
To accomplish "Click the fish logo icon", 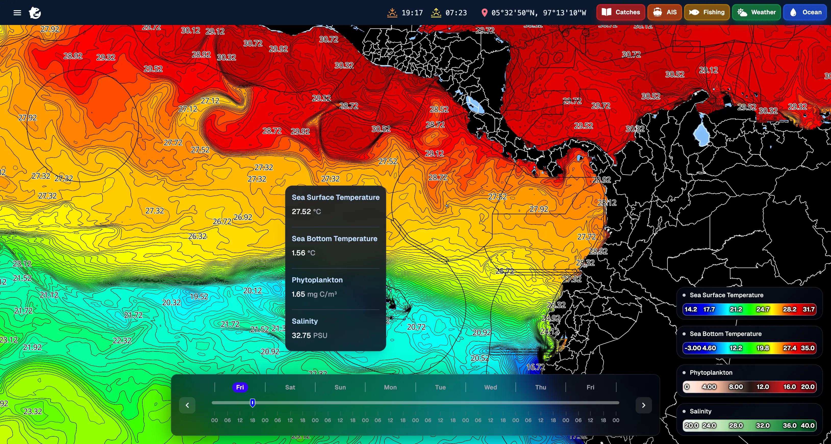I will pos(34,12).
